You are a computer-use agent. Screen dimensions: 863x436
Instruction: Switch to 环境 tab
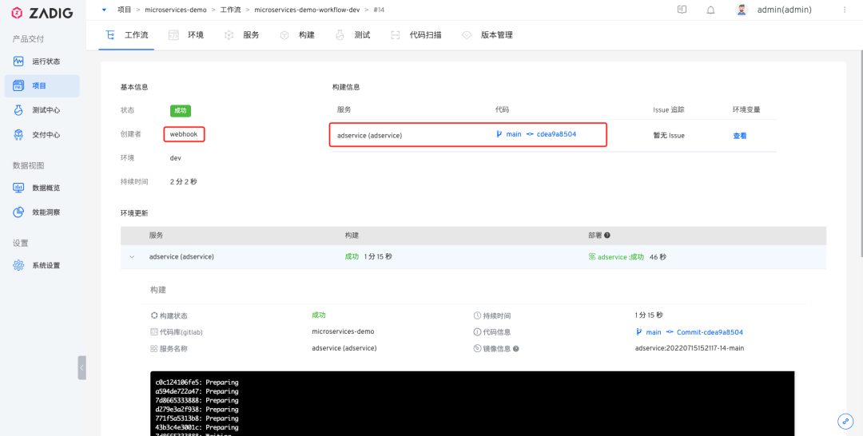point(186,35)
